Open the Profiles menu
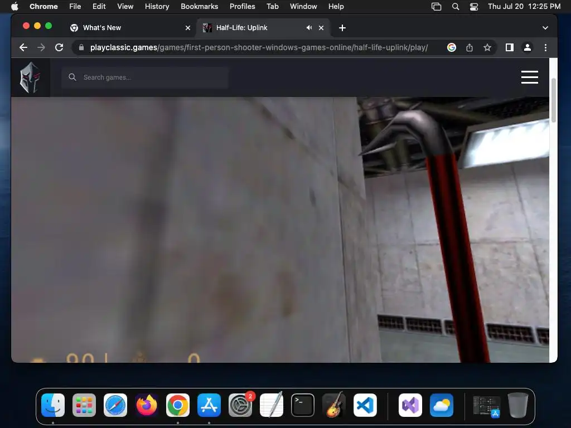The image size is (571, 428). pyautogui.click(x=242, y=6)
